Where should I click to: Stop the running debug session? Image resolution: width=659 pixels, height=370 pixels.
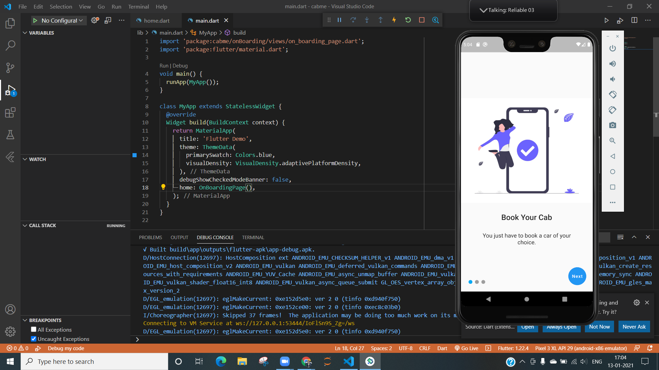pyautogui.click(x=421, y=20)
